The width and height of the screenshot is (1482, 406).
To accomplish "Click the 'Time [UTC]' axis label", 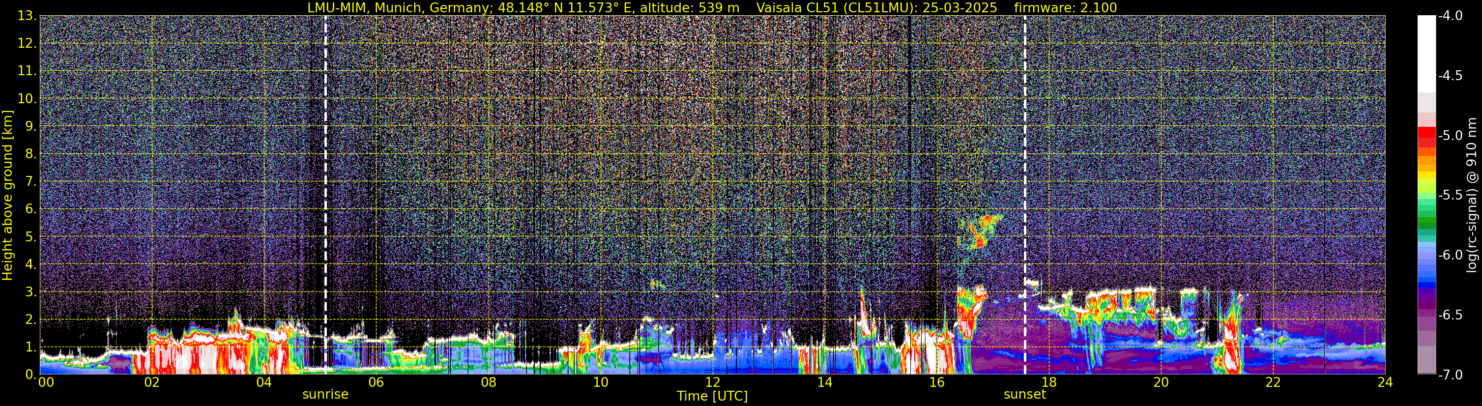I will (712, 396).
